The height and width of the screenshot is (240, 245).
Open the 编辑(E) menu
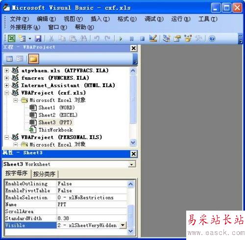[x=46, y=19]
